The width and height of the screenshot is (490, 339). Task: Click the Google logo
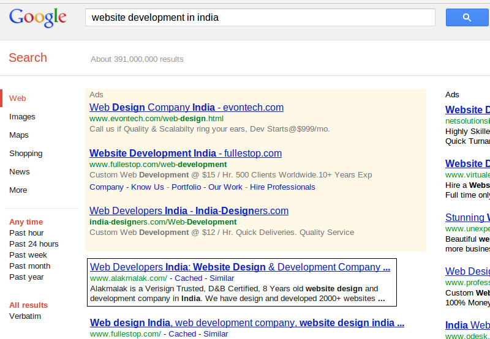click(38, 18)
